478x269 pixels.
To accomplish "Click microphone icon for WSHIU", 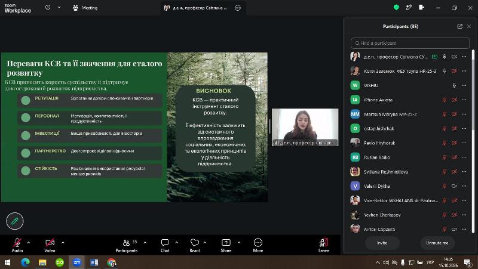I will coord(454,85).
